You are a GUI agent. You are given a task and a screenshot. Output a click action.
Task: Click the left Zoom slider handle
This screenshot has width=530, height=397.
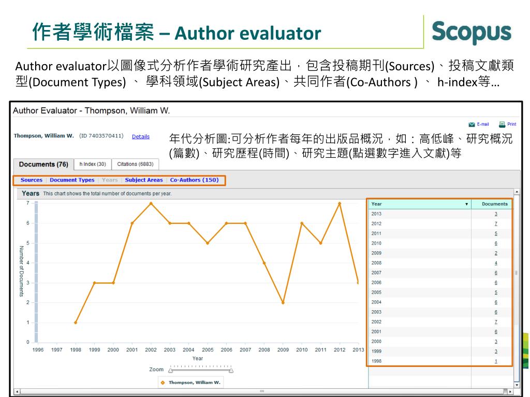(x=170, y=371)
